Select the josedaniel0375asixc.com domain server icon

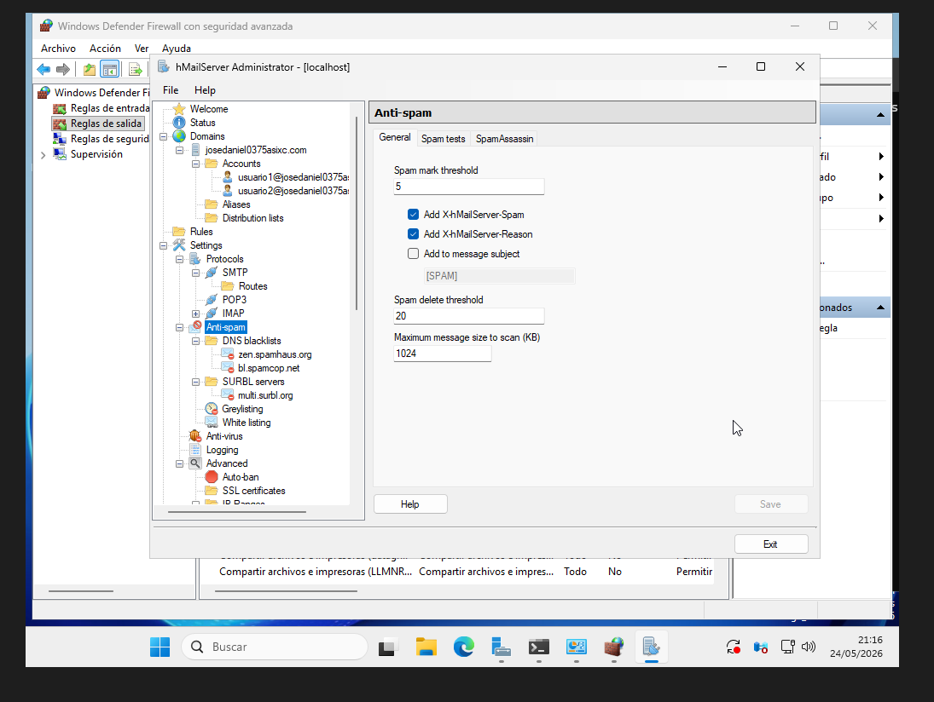(x=195, y=150)
